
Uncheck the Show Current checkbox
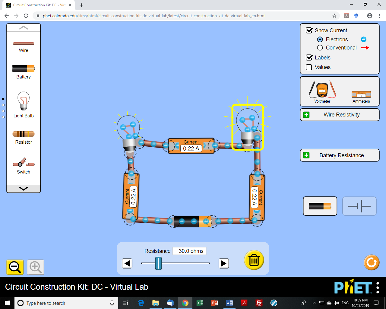[x=309, y=30]
